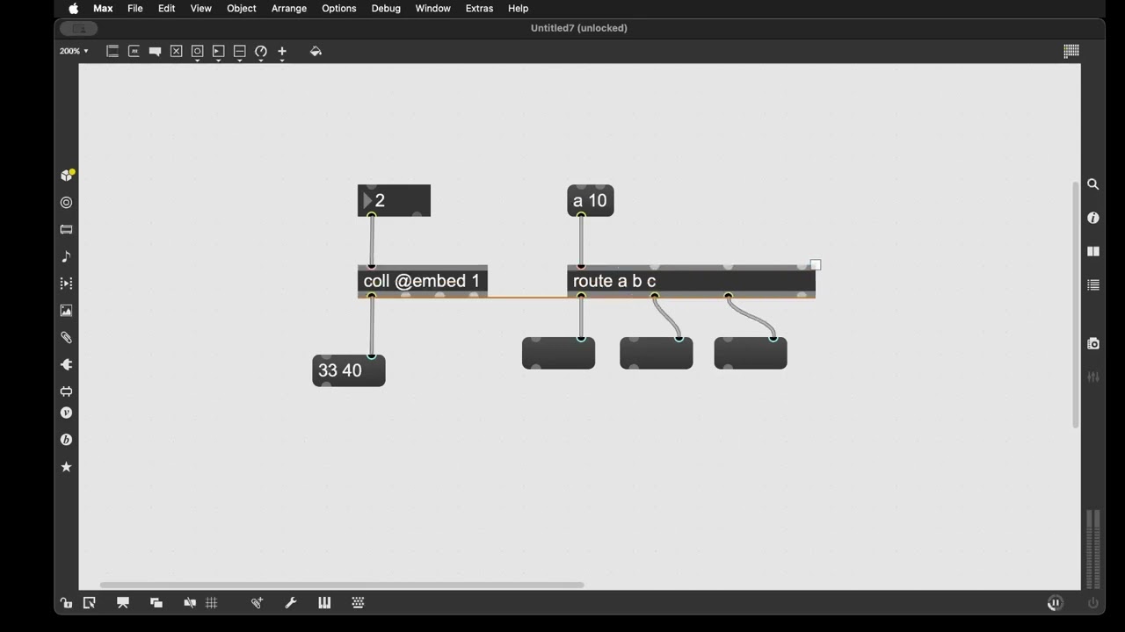
Task: Open the slider object dropdown in toolbar
Action: point(240,53)
